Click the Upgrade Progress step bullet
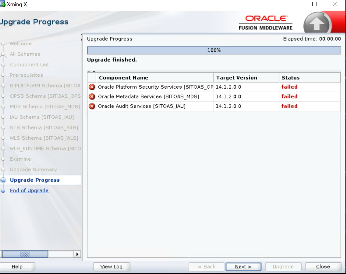The height and width of the screenshot is (274, 346). [3, 180]
